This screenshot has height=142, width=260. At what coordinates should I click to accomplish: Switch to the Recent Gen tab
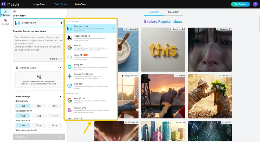coord(173,12)
